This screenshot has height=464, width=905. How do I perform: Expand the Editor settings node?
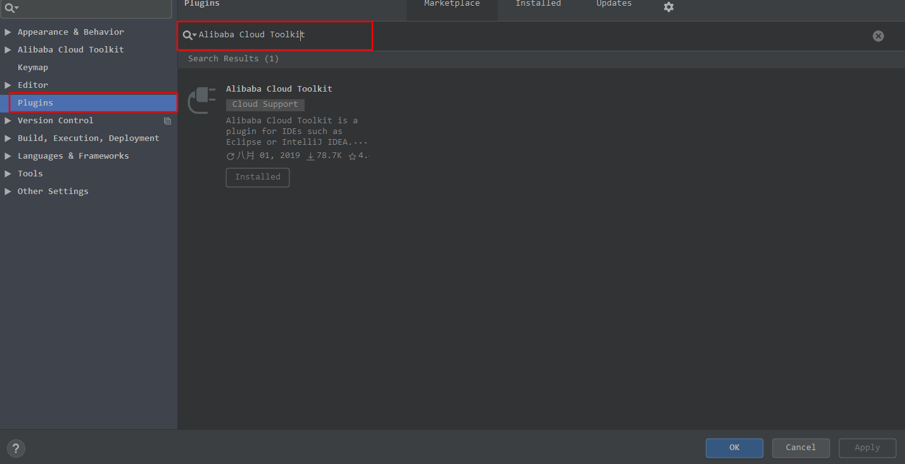pos(8,85)
